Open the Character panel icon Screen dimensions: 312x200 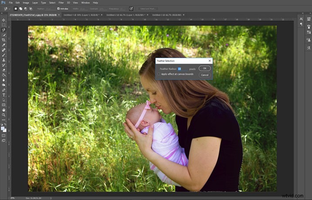click(x=301, y=19)
